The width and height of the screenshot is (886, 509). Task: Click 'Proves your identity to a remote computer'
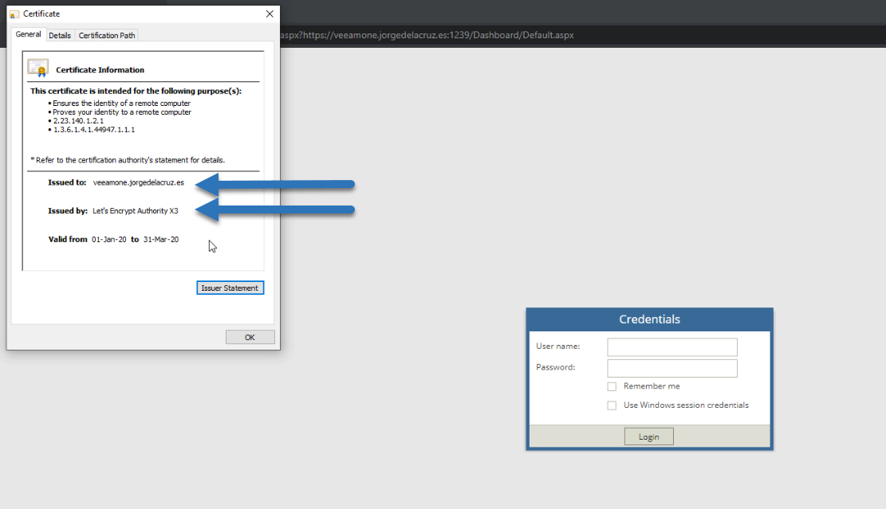pos(122,112)
